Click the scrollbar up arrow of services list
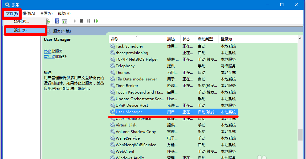The image size is (306, 159). [300, 38]
